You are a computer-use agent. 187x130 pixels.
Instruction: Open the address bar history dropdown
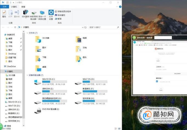click(83, 27)
